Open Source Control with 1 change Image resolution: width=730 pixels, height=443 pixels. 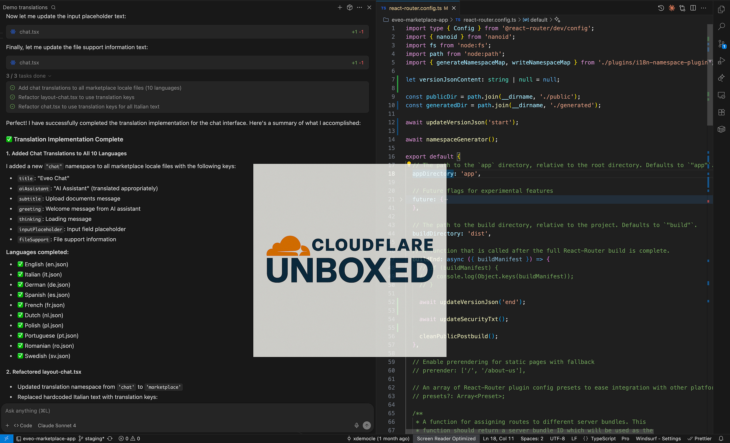tap(721, 44)
